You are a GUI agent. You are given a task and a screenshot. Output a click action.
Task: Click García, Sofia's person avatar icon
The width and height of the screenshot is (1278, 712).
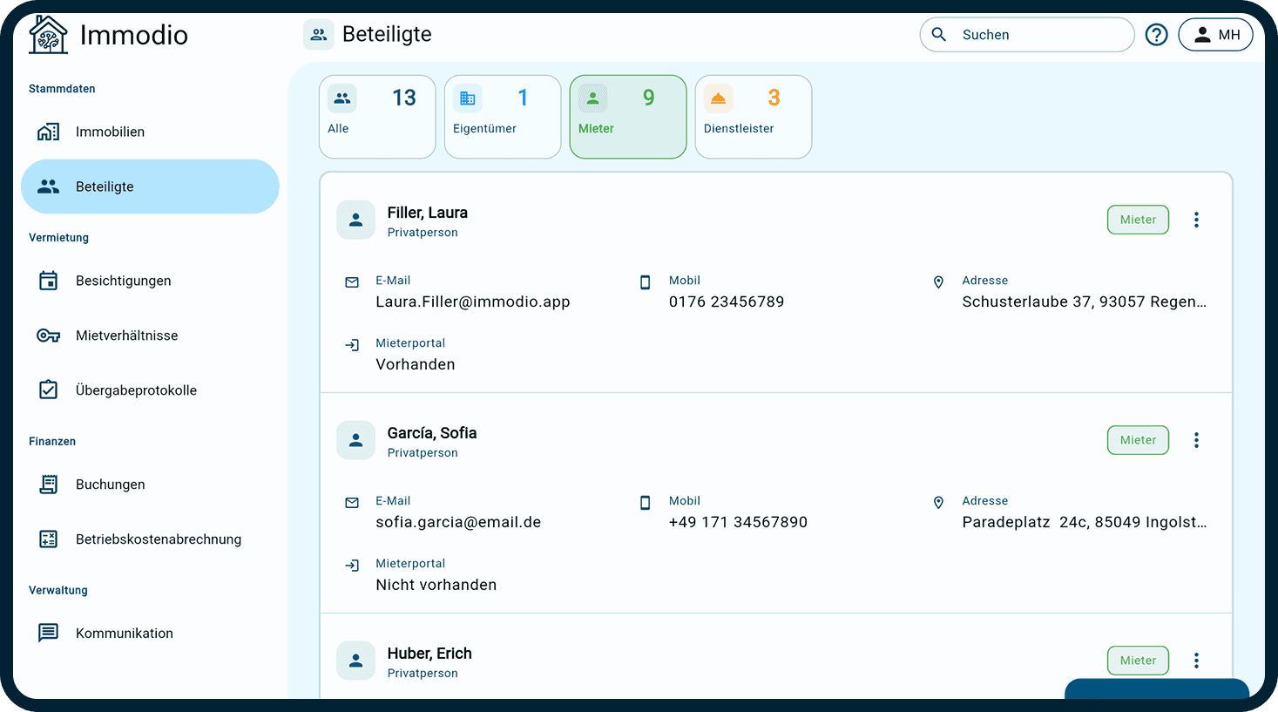tap(355, 441)
